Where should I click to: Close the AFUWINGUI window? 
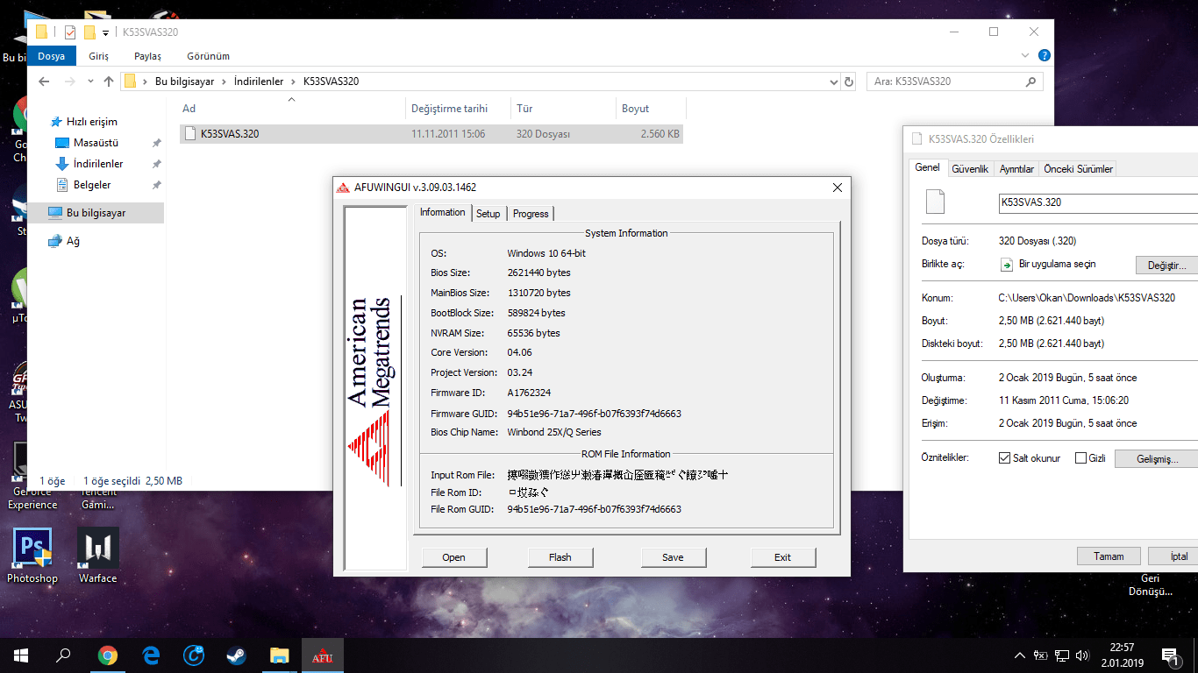pyautogui.click(x=837, y=188)
